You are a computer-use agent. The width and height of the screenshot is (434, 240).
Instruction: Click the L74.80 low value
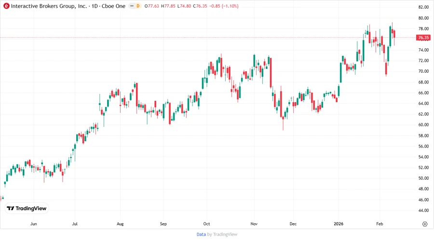[x=184, y=6]
